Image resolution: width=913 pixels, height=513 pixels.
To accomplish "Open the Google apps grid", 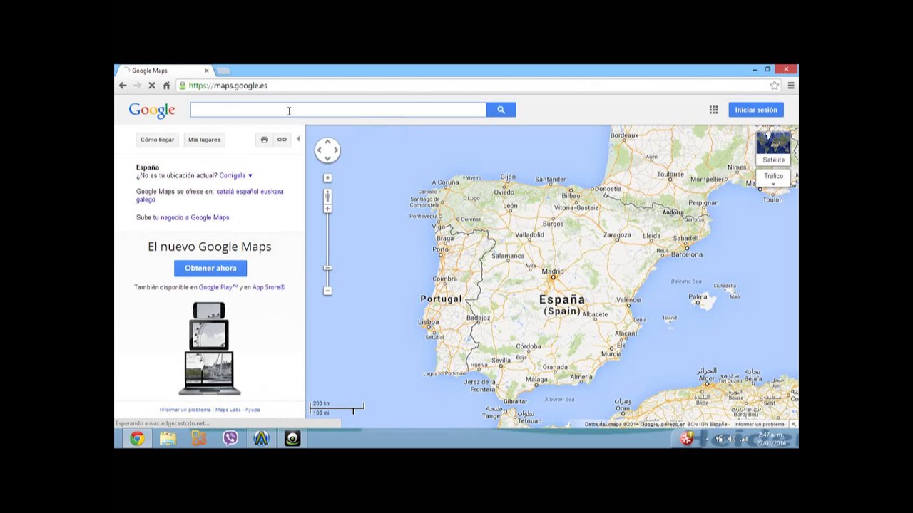I will (x=713, y=110).
